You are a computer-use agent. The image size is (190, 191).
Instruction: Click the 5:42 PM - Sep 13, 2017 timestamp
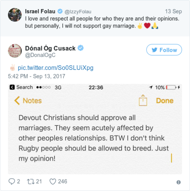[37, 76]
